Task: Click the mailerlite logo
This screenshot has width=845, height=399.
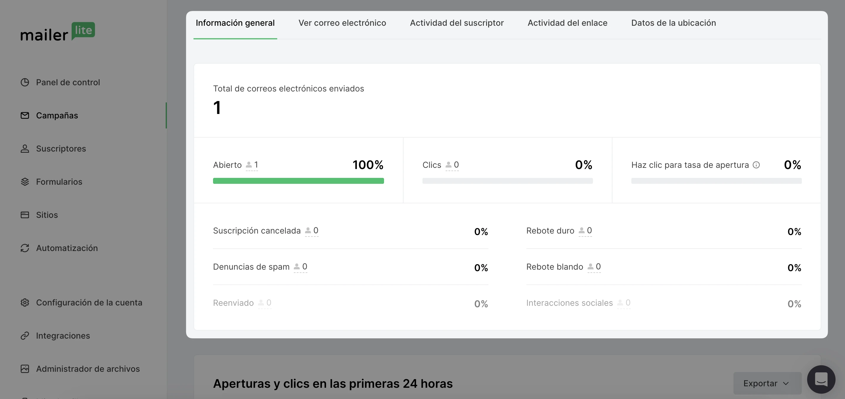Action: [x=58, y=31]
